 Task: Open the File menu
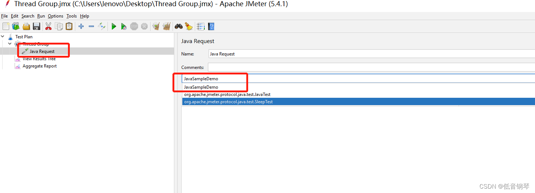coord(4,16)
